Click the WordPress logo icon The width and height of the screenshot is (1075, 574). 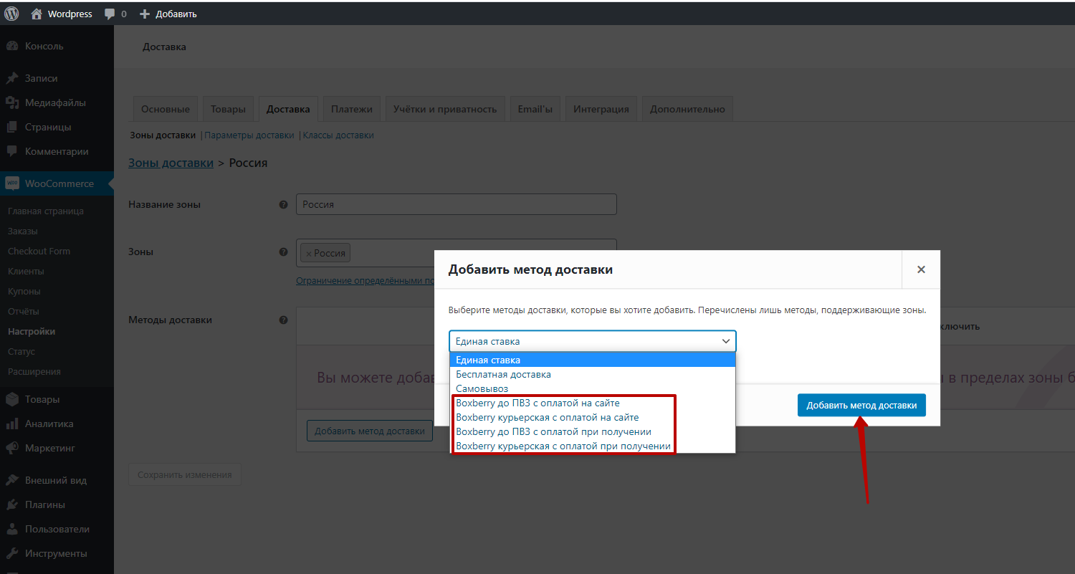click(11, 14)
